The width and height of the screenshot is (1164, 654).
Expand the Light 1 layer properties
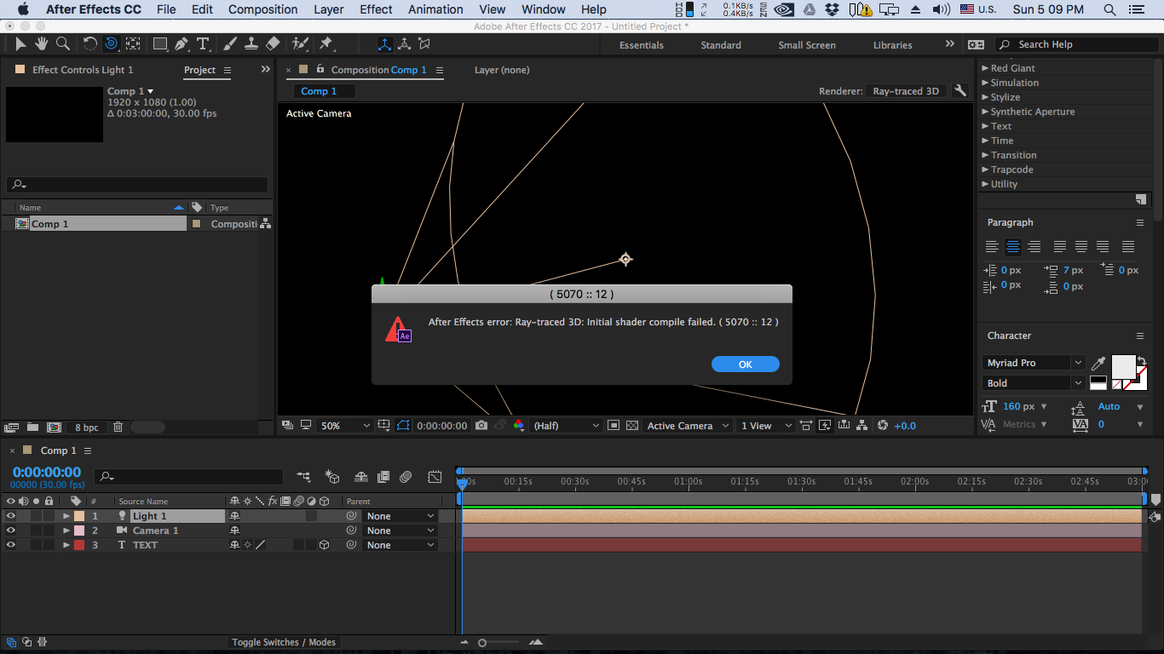66,516
